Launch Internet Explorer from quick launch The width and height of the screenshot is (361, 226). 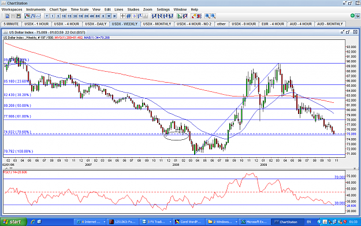33,221
